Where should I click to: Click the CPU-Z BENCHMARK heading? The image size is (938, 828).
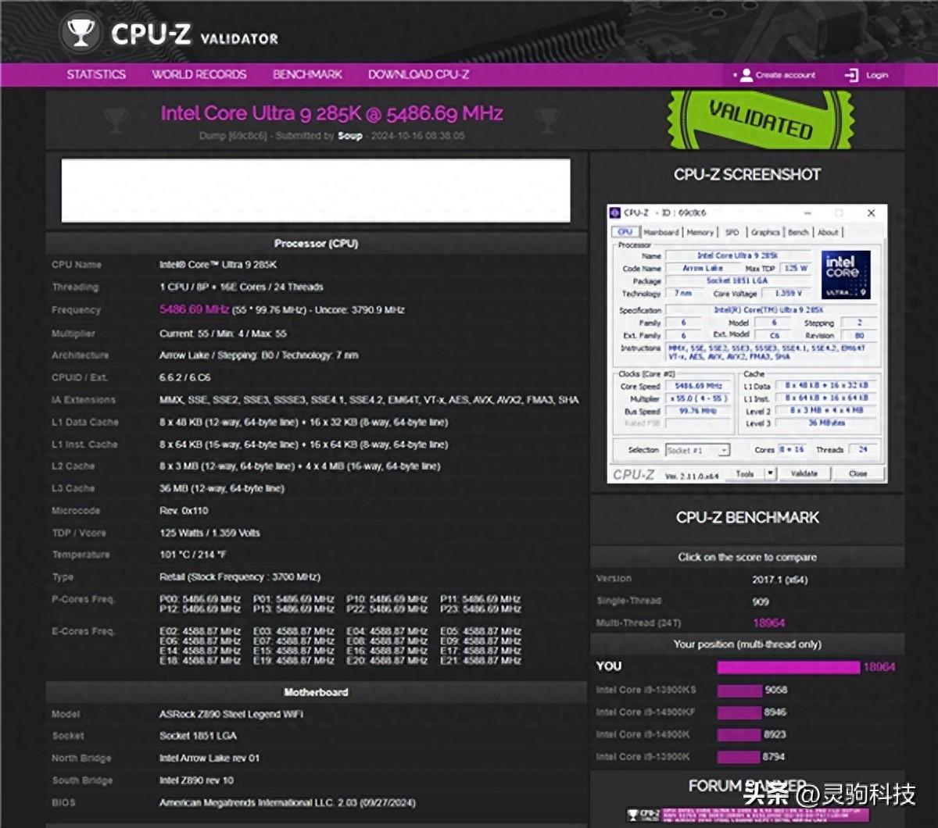point(747,517)
